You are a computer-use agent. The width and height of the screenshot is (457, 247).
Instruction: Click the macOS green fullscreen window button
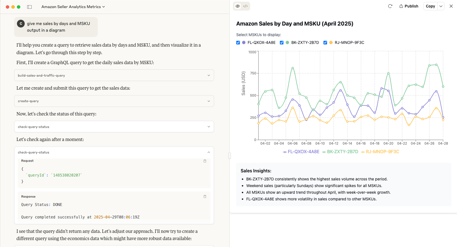point(19,7)
